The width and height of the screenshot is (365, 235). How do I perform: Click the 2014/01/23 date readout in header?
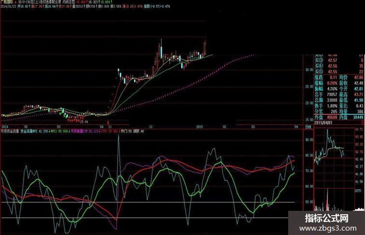tap(8, 6)
